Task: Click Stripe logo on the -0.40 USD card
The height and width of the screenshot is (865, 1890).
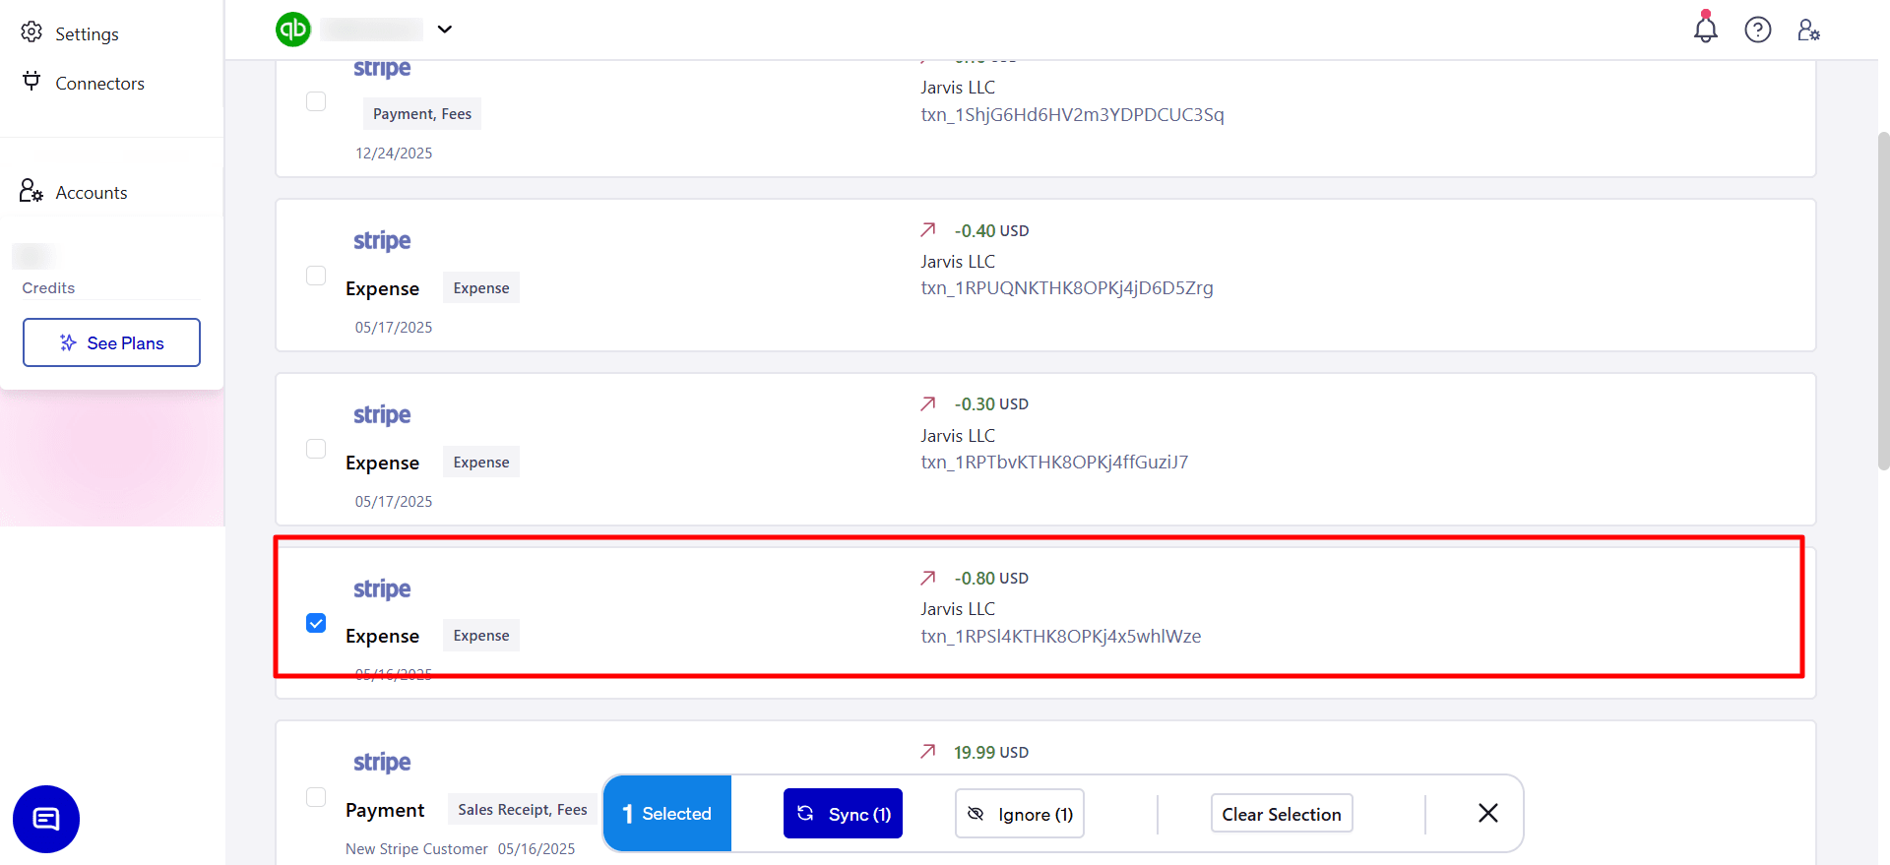Action: click(382, 241)
